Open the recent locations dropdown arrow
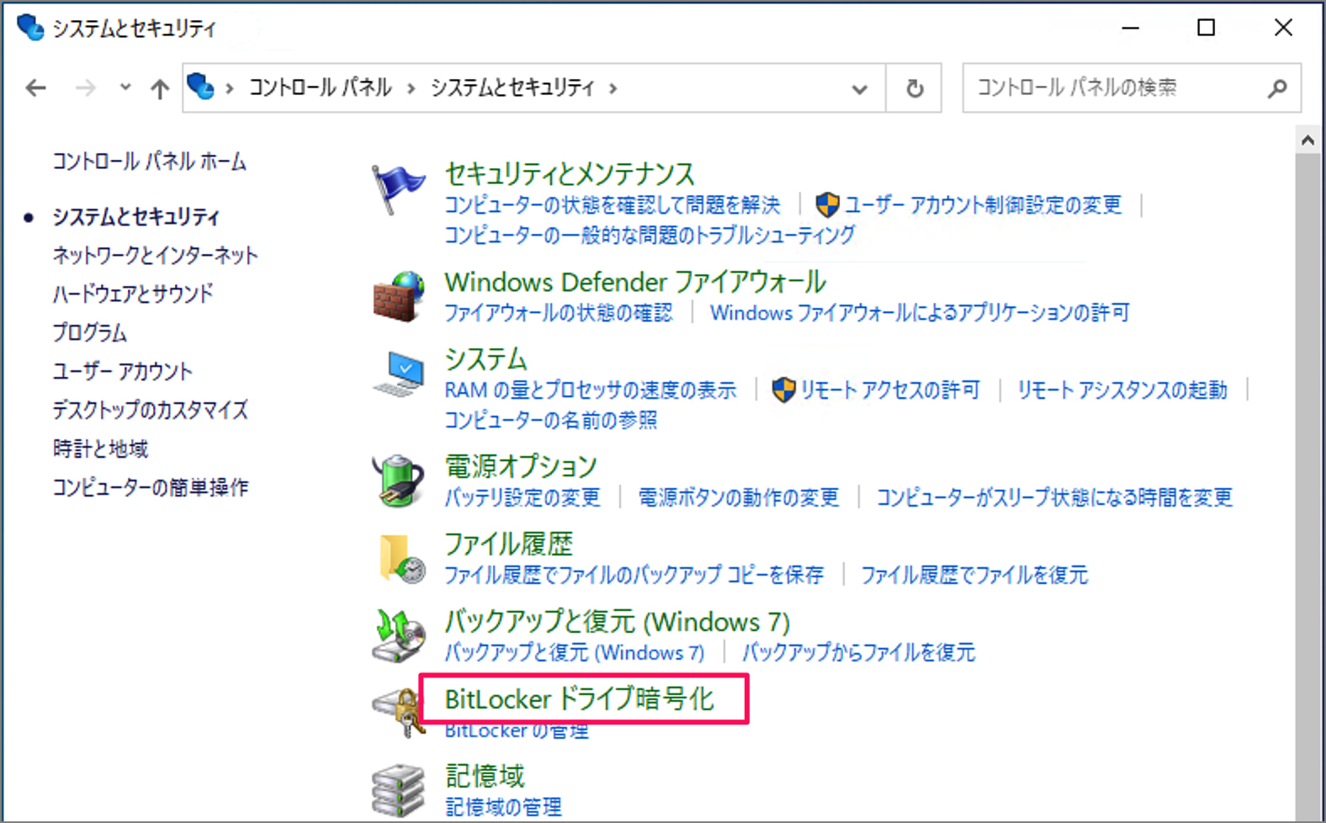1326x823 pixels. [125, 87]
